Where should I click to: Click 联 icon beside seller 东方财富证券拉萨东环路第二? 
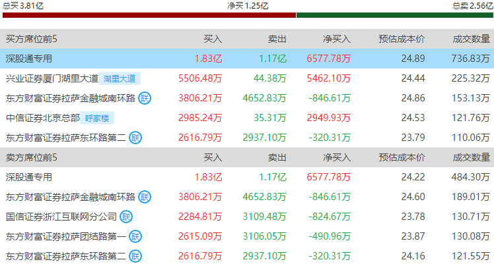pos(135,257)
